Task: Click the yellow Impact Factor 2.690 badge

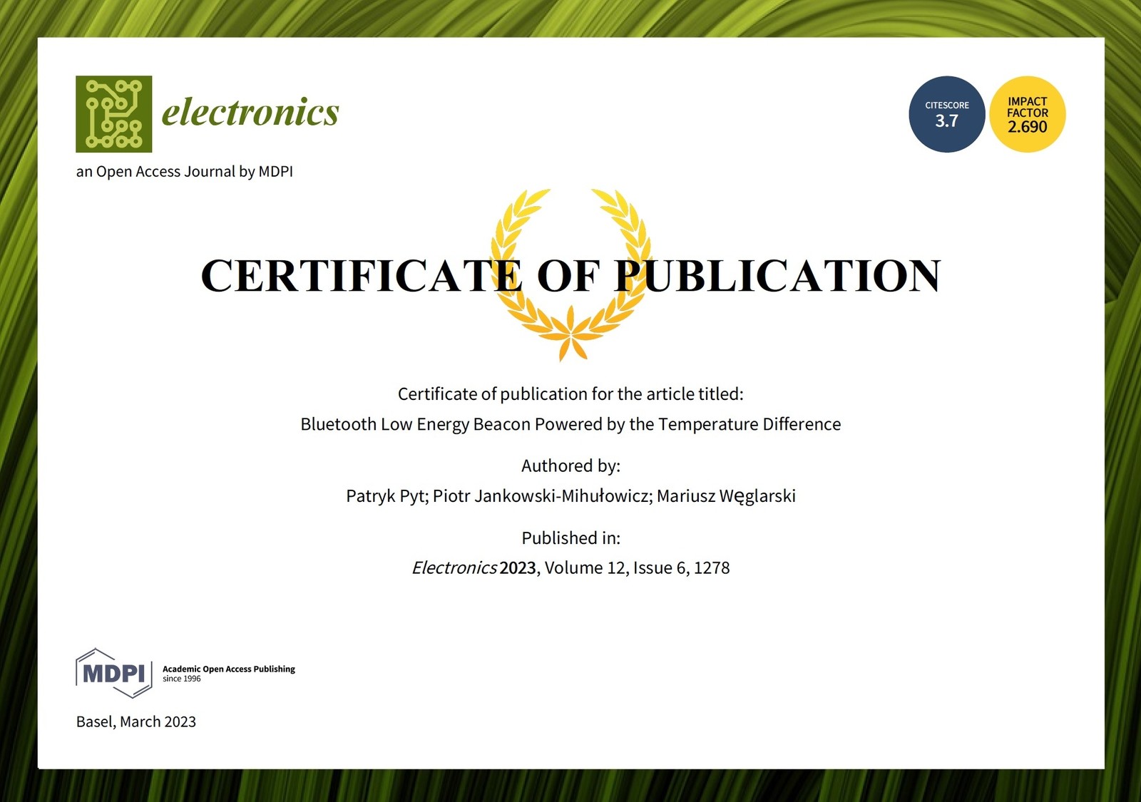Action: pos(1027,114)
